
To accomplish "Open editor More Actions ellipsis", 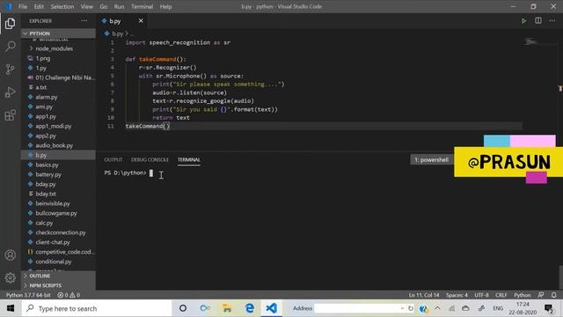I will pos(552,21).
